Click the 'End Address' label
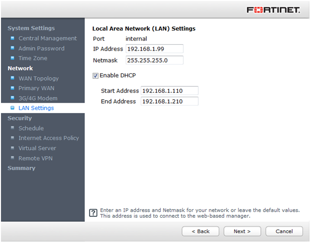This screenshot has width=312, height=246. coord(118,101)
